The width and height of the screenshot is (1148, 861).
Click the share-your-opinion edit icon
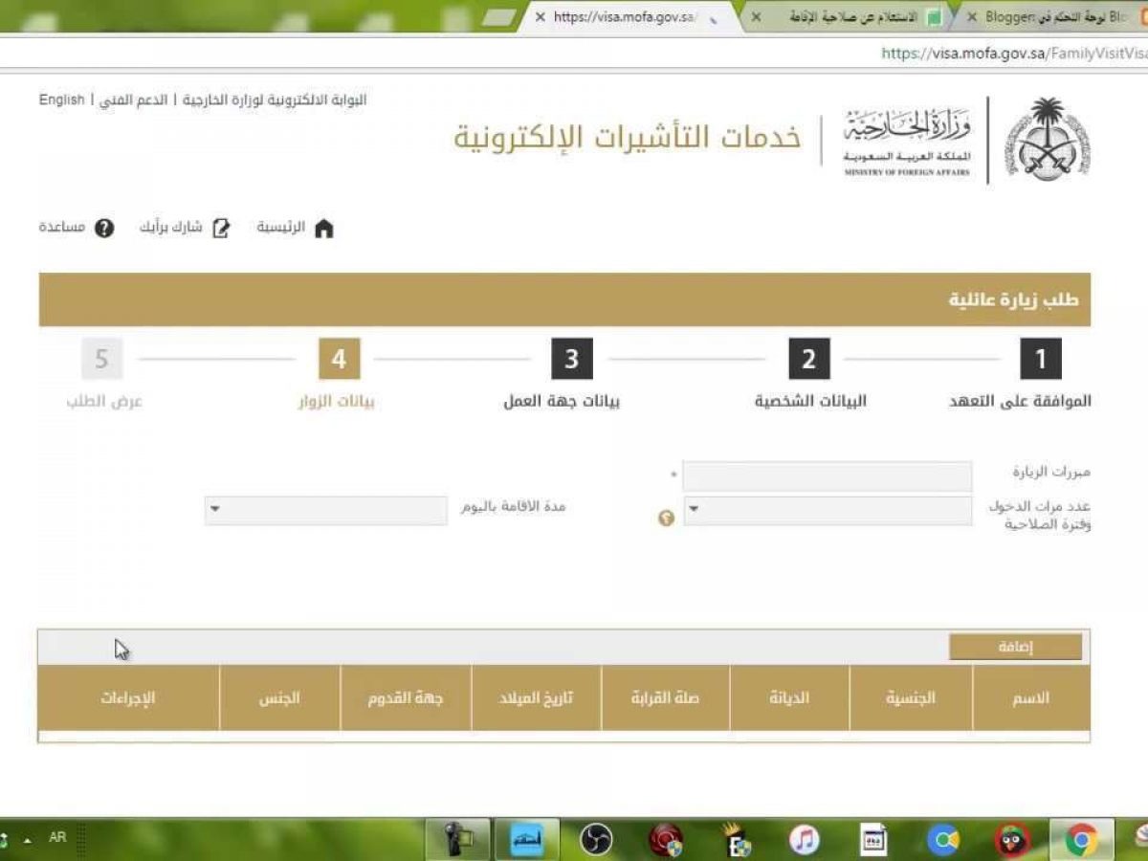(221, 229)
